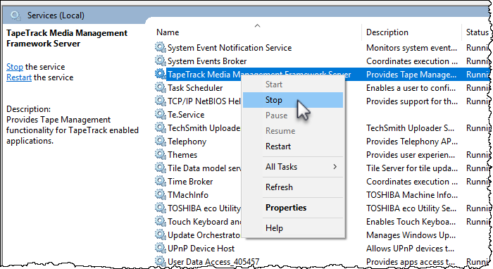Click gear icon beside System Events Broker
The image size is (493, 269).
161,61
